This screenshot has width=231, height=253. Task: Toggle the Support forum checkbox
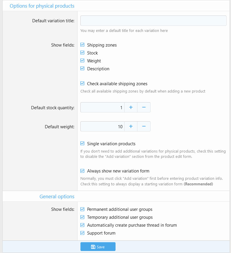point(82,233)
